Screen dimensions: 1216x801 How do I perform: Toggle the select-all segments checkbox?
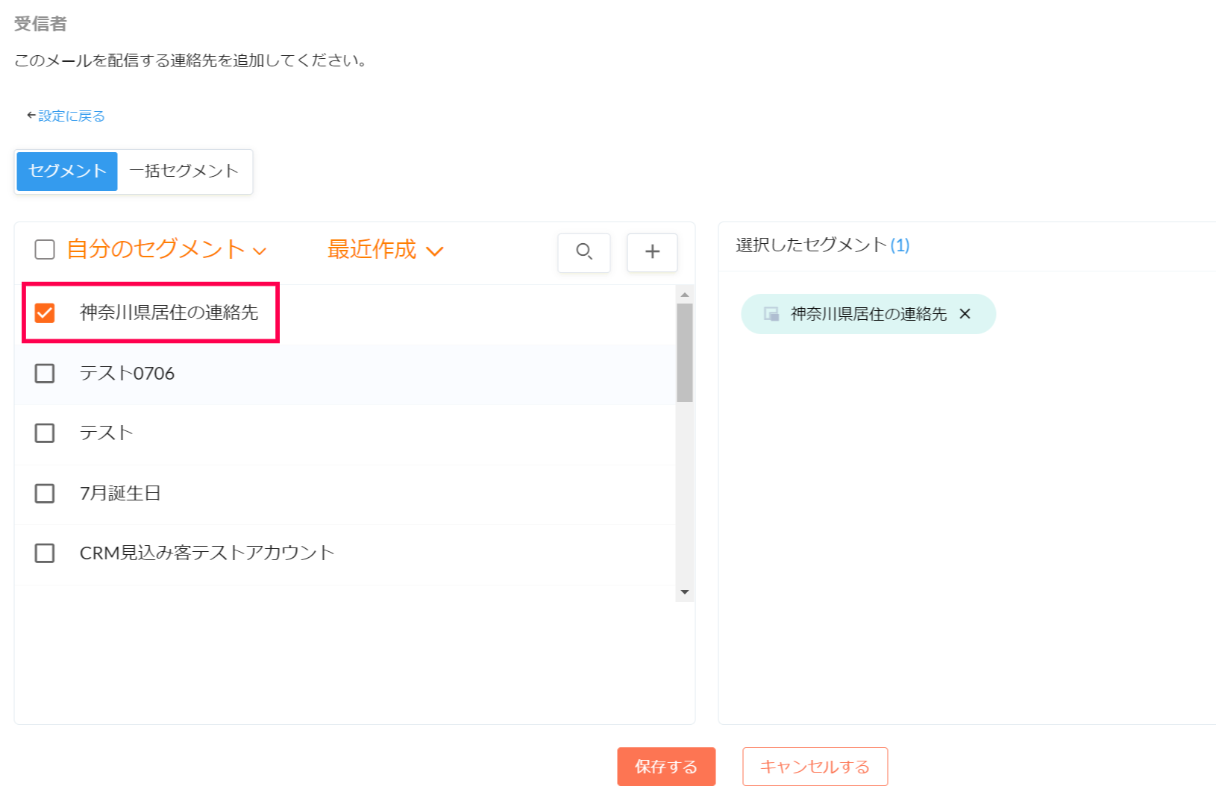point(45,250)
